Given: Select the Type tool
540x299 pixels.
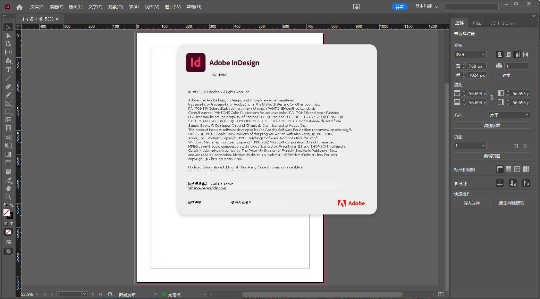Looking at the screenshot, I should point(8,70).
